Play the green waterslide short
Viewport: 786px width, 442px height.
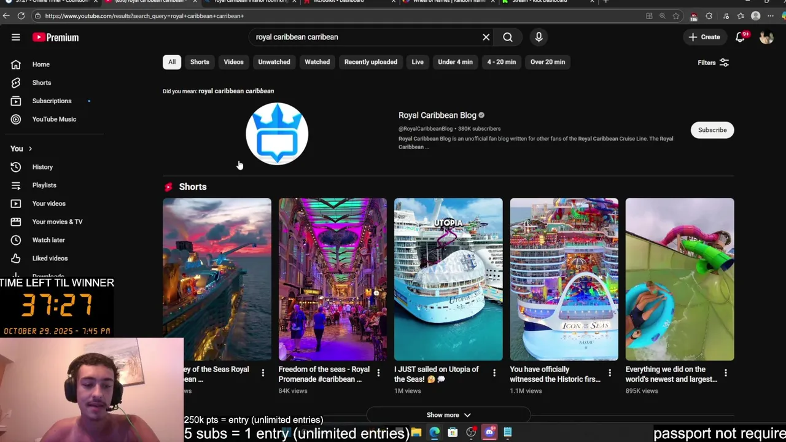(680, 279)
